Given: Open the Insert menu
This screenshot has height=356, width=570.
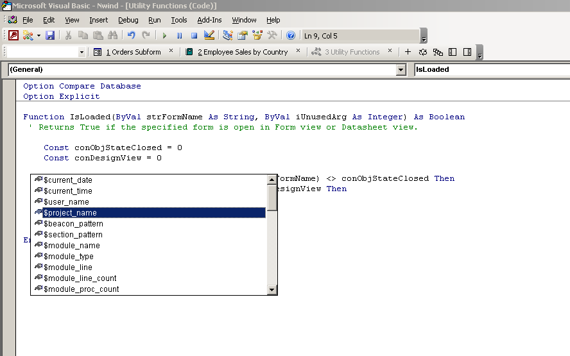Looking at the screenshot, I should pyautogui.click(x=98, y=20).
